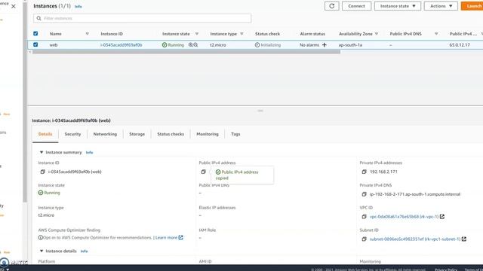Click the Filter instances search field
The height and width of the screenshot is (271, 483).
[143, 18]
